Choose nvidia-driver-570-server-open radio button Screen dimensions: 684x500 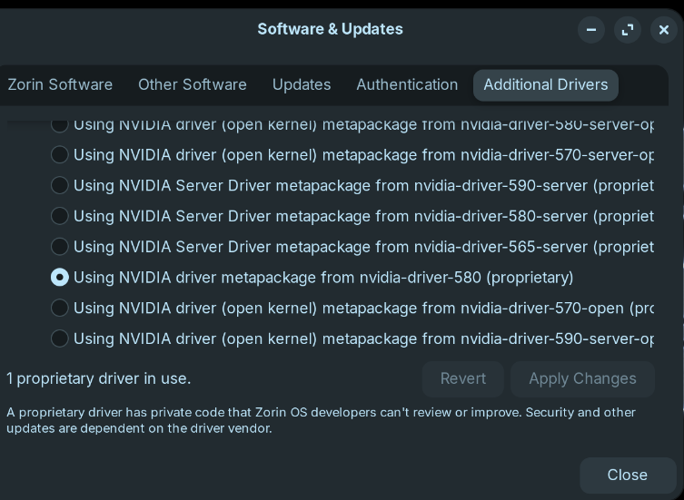click(60, 154)
